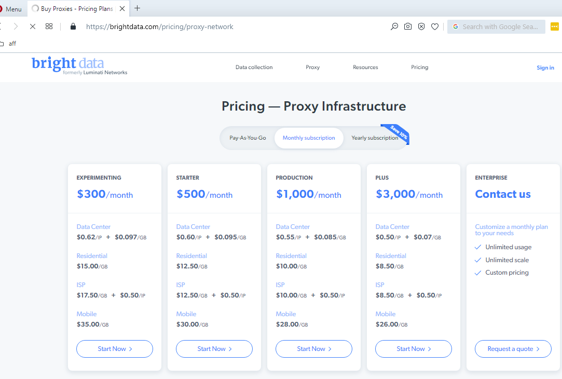Click the site security padlock icon
The height and width of the screenshot is (379, 562).
tap(73, 26)
